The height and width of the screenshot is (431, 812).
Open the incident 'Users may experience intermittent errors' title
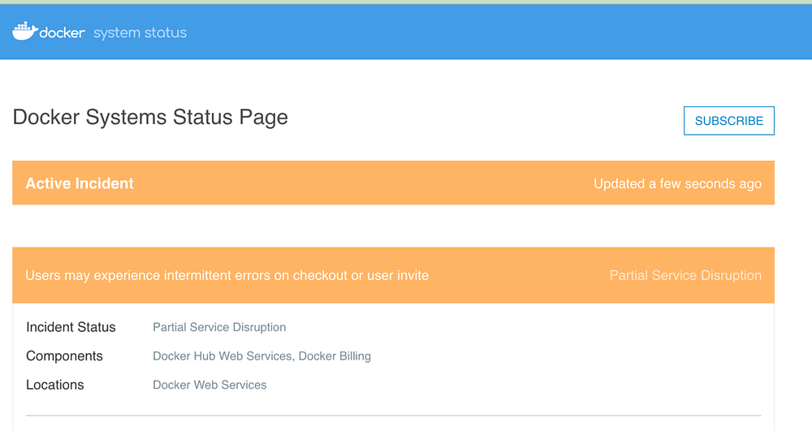point(227,275)
